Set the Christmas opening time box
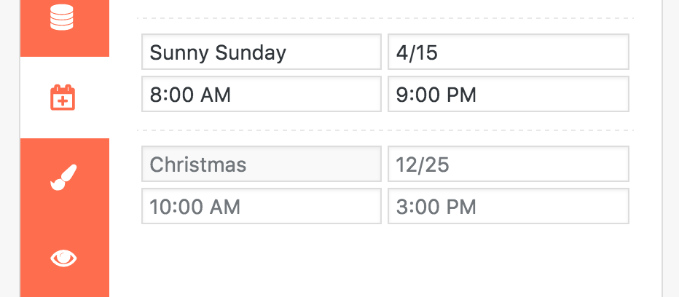This screenshot has width=679, height=297. tap(262, 206)
